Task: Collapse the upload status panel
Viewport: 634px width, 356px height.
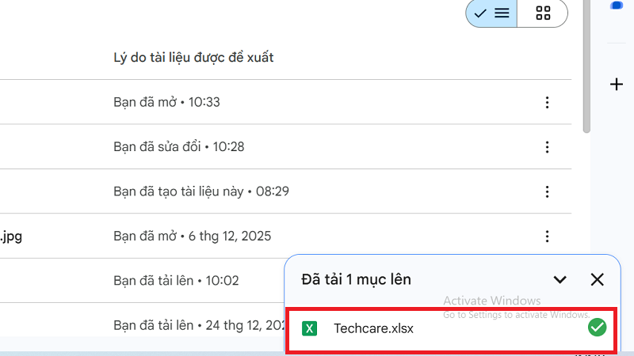Action: [x=560, y=279]
